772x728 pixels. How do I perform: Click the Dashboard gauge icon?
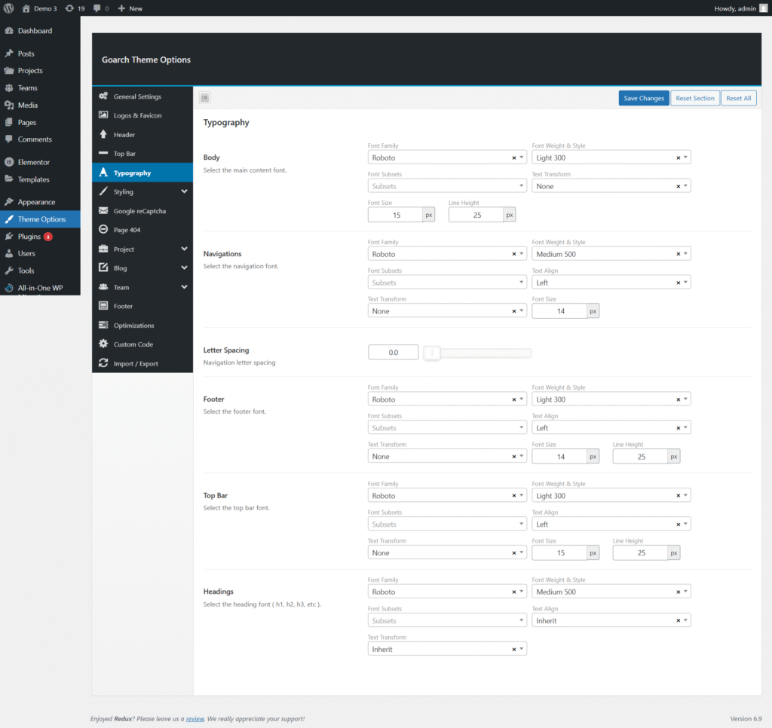(9, 30)
